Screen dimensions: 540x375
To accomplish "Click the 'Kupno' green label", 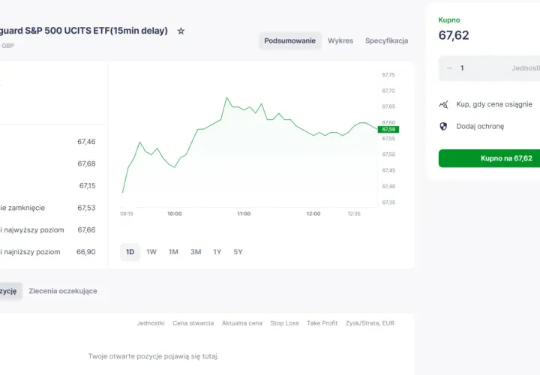I will (449, 20).
